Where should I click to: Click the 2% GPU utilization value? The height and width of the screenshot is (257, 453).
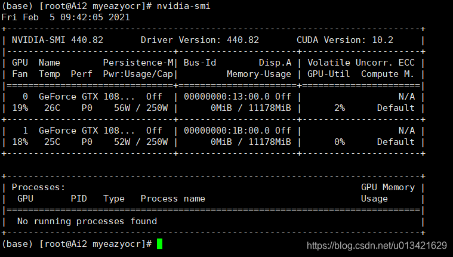point(340,108)
